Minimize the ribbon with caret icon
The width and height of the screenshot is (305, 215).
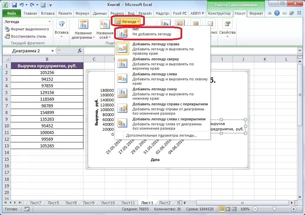point(270,13)
